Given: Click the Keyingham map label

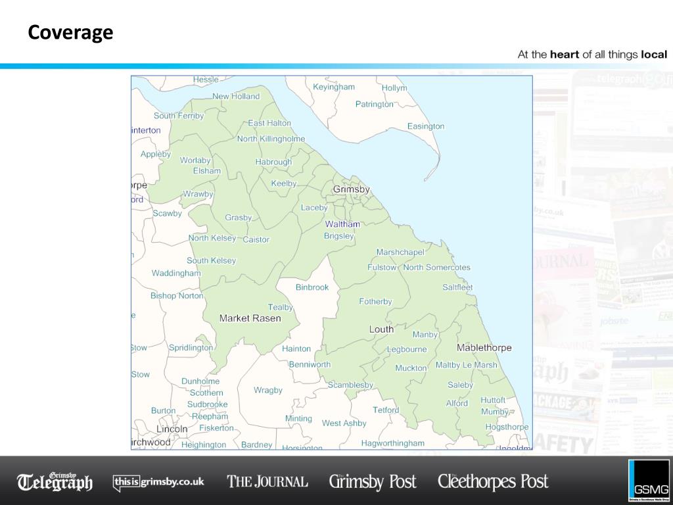Looking at the screenshot, I should (334, 87).
